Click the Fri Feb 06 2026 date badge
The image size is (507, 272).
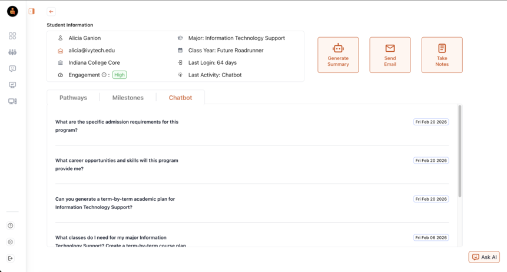[431, 237]
